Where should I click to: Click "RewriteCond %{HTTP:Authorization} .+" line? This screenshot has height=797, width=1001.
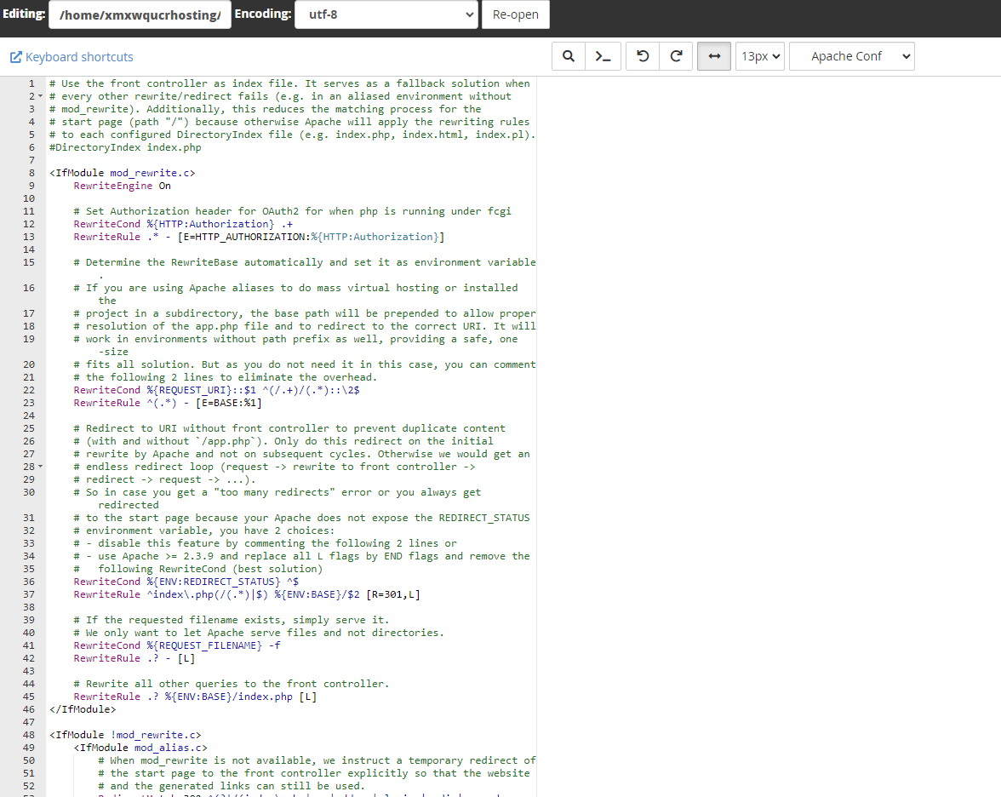183,224
